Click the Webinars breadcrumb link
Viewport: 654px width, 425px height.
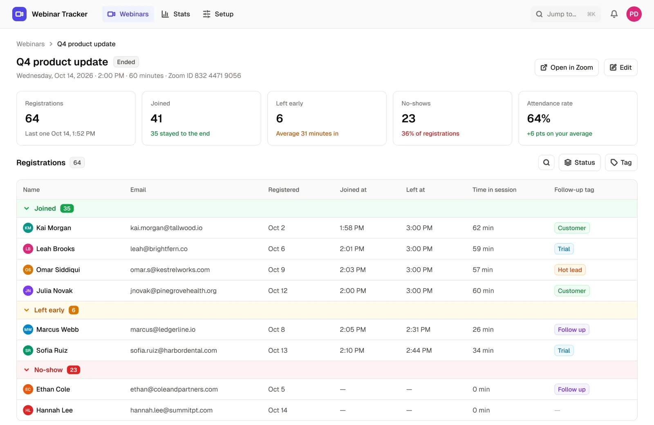(31, 44)
